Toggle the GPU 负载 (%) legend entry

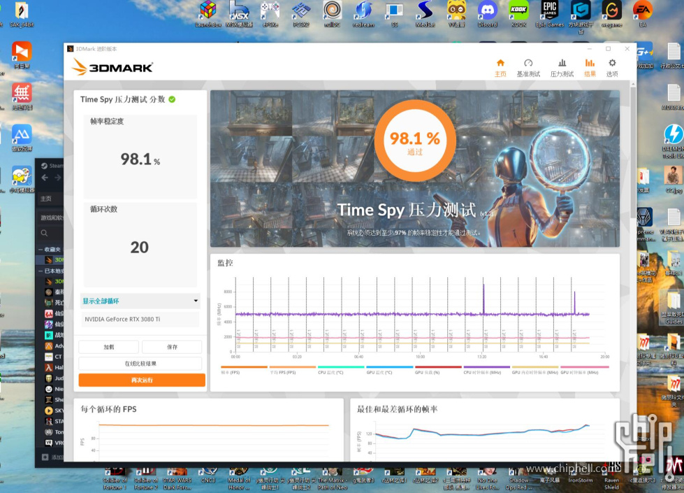(x=437, y=370)
